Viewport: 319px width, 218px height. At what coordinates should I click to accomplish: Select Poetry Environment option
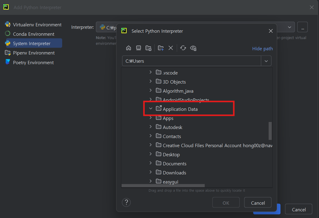(x=34, y=62)
